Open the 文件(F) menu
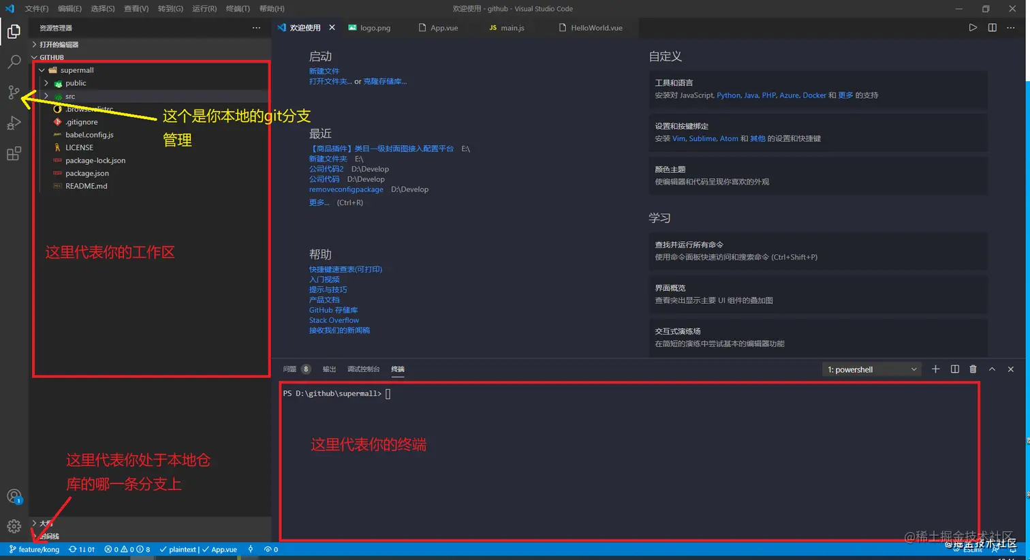 (36, 9)
